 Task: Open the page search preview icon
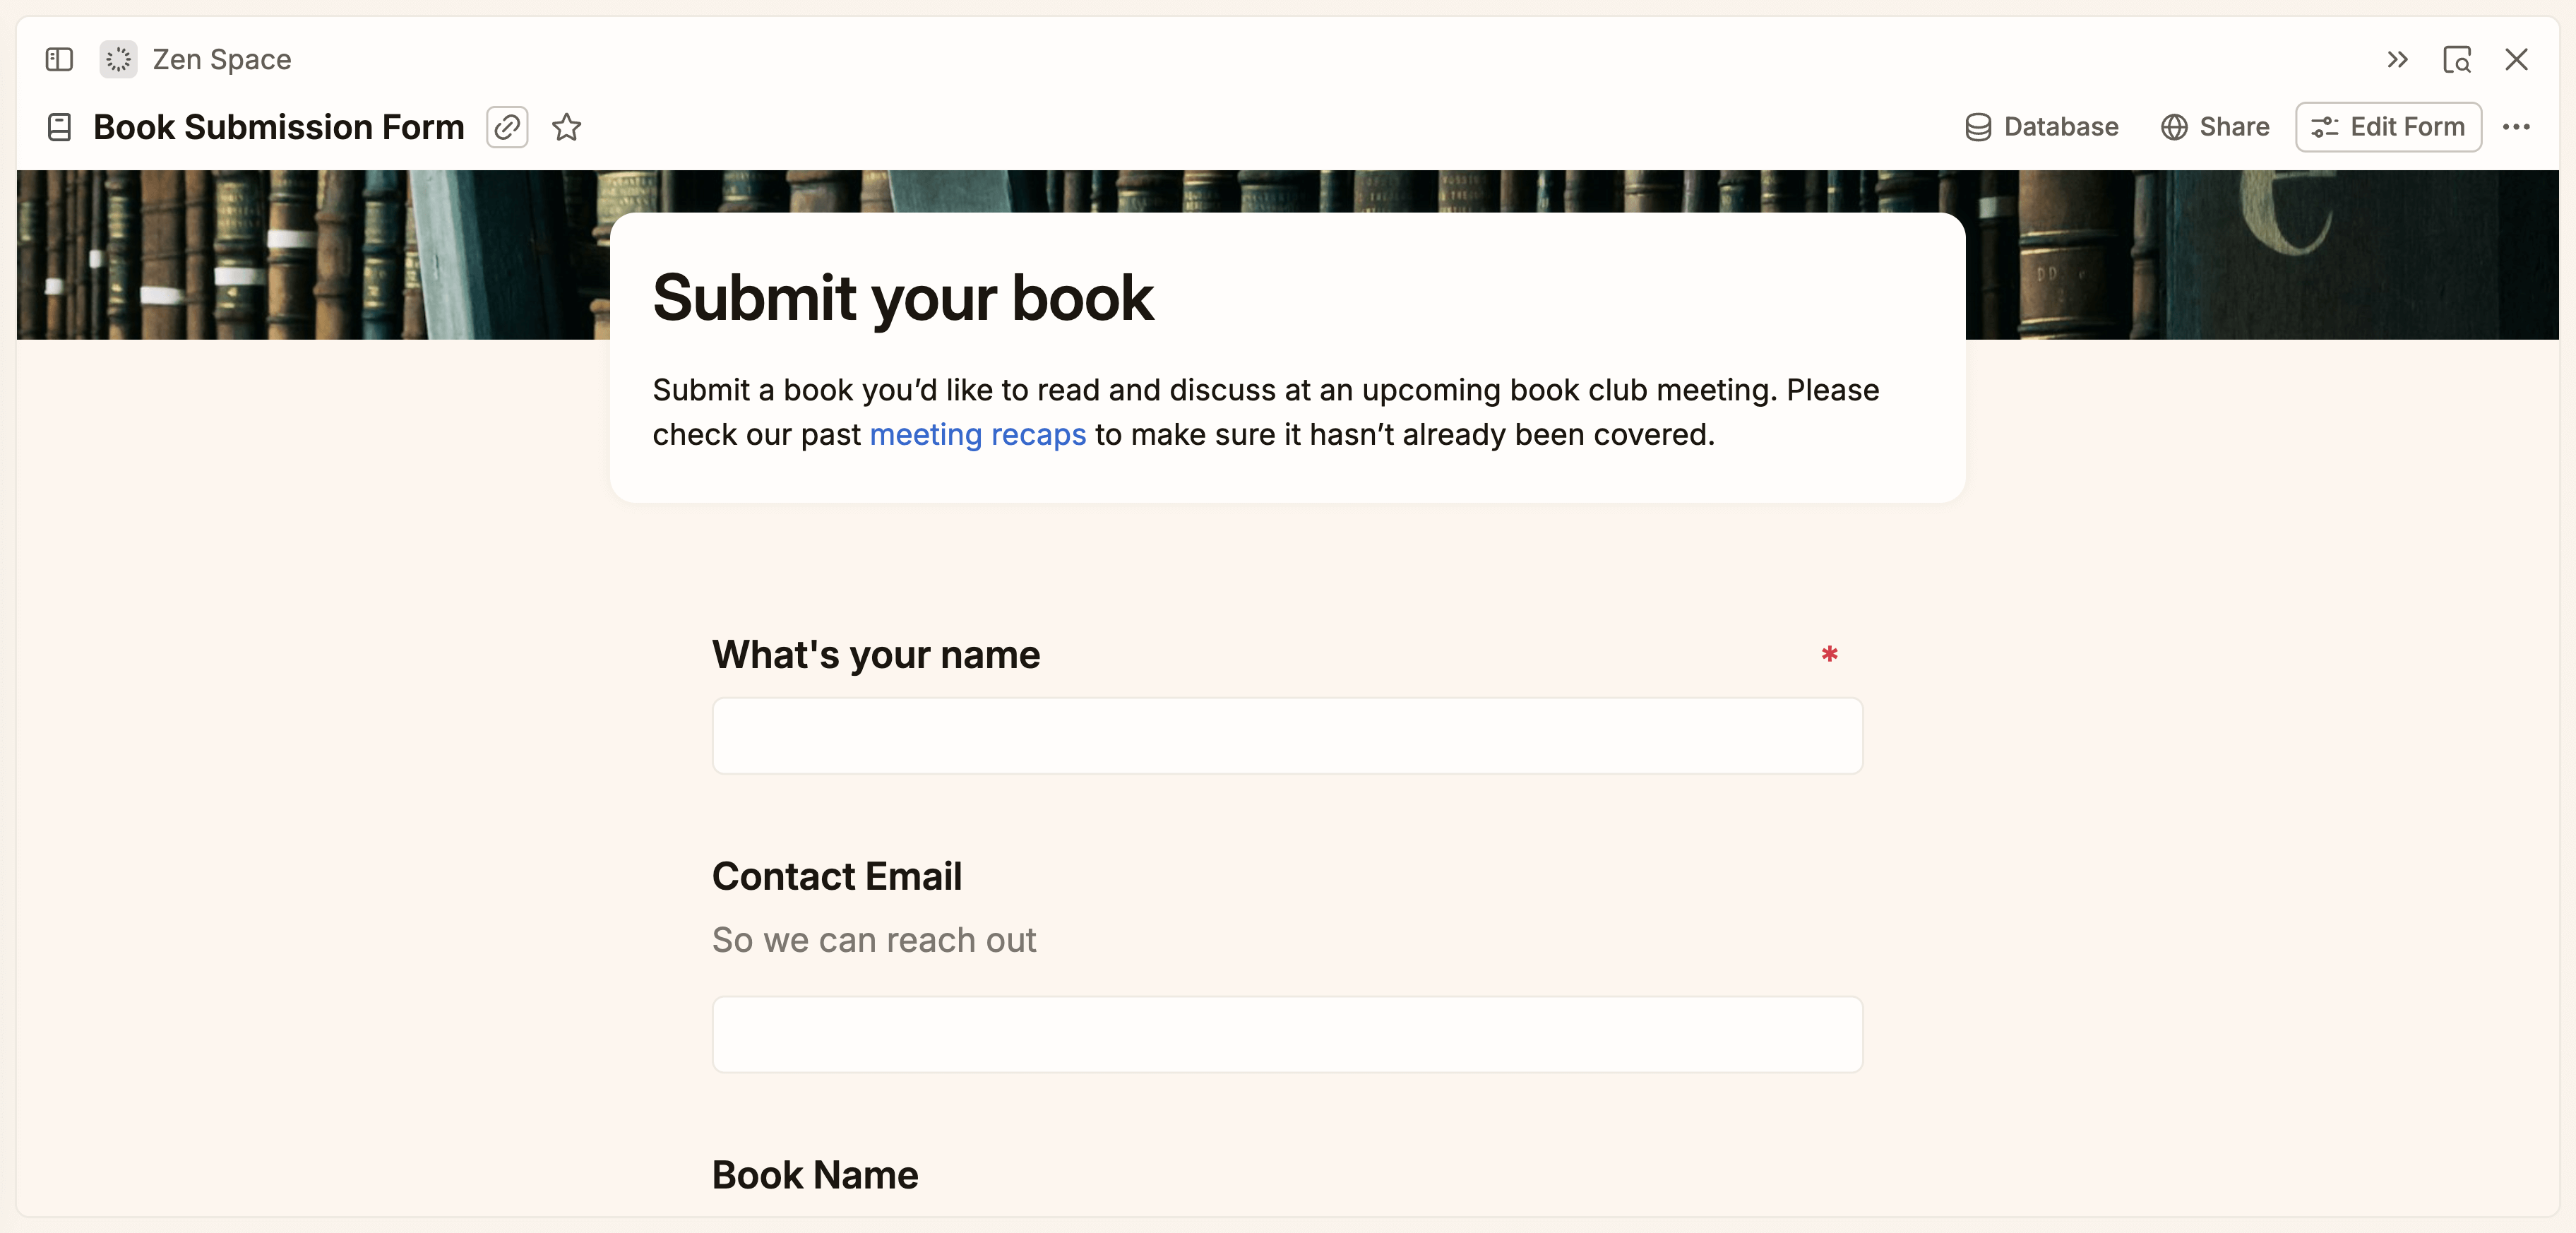pyautogui.click(x=2456, y=60)
